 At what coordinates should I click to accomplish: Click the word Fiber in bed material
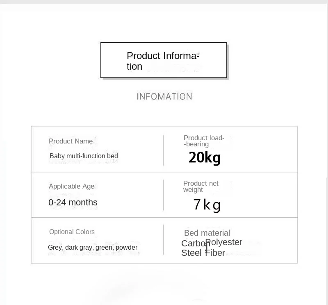point(216,253)
